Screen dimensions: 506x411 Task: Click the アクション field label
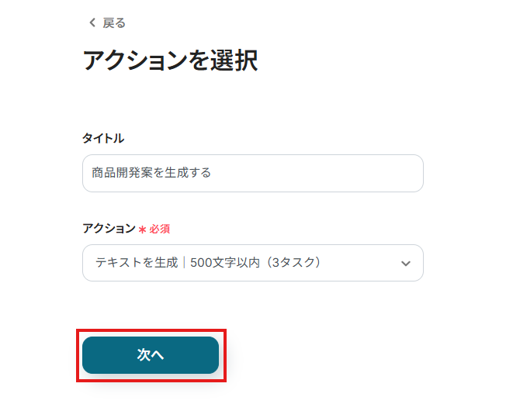(x=109, y=229)
